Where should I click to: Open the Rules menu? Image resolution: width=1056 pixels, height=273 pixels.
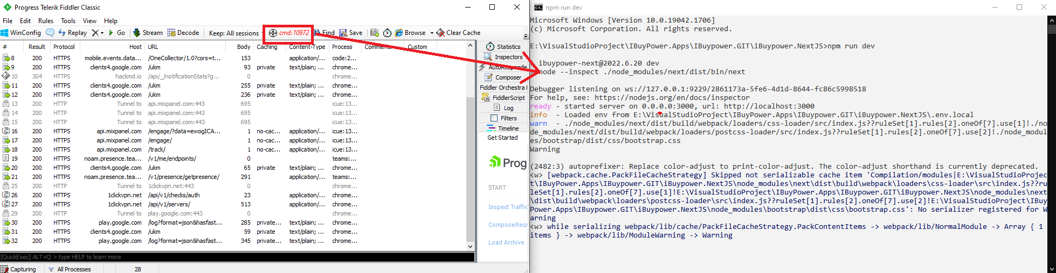tap(46, 21)
